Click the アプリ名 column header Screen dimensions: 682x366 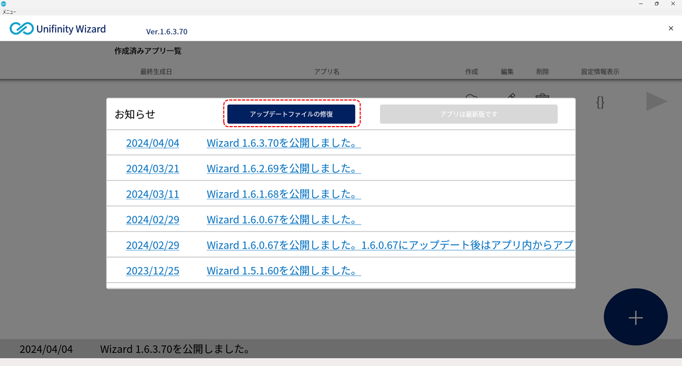327,72
